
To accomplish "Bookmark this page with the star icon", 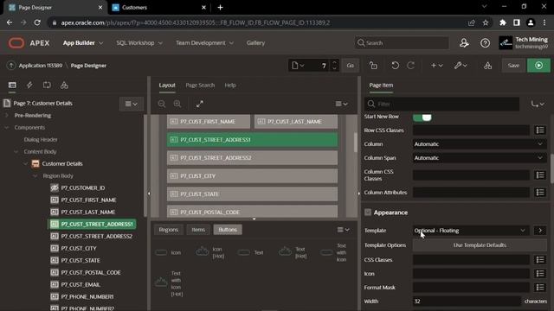I will (x=486, y=22).
